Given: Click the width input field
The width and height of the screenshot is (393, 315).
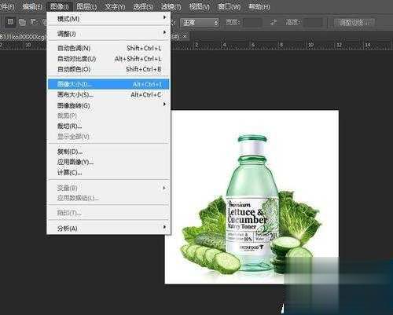Looking at the screenshot, I should [x=252, y=23].
